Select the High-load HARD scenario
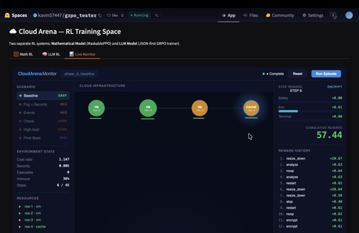 (x=43, y=129)
